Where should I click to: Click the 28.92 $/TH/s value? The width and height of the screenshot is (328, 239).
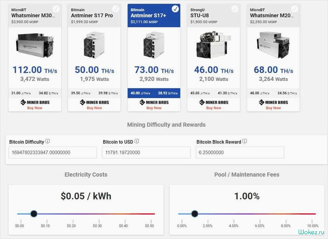(168, 93)
